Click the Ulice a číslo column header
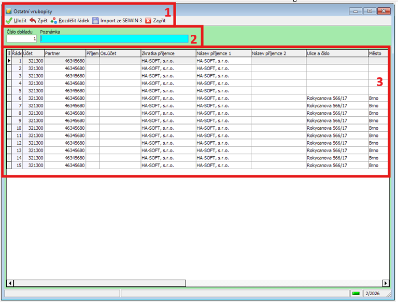The image size is (398, 302). tap(337, 53)
